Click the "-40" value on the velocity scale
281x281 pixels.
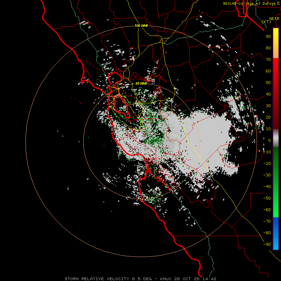click(267, 187)
